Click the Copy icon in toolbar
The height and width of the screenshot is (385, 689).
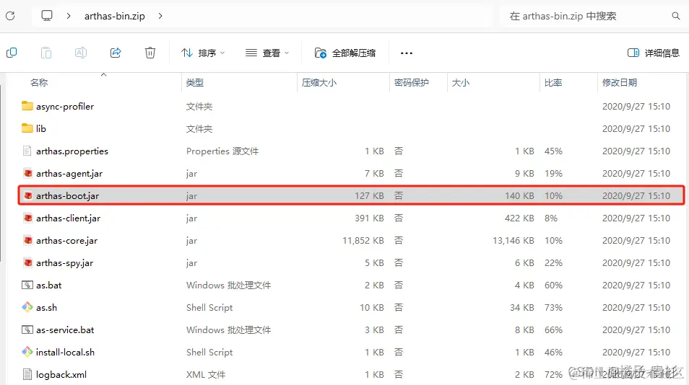click(x=12, y=53)
